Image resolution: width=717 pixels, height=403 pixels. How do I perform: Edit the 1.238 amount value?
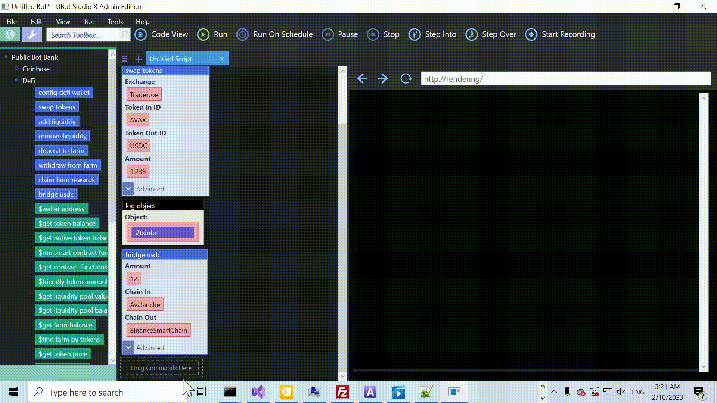click(138, 172)
